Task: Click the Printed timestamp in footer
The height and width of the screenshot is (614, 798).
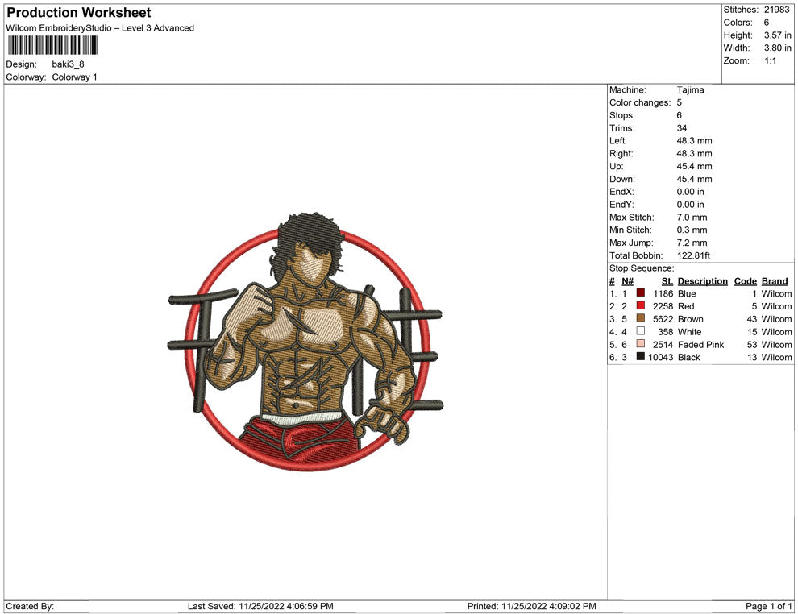Action: pyautogui.click(x=532, y=606)
